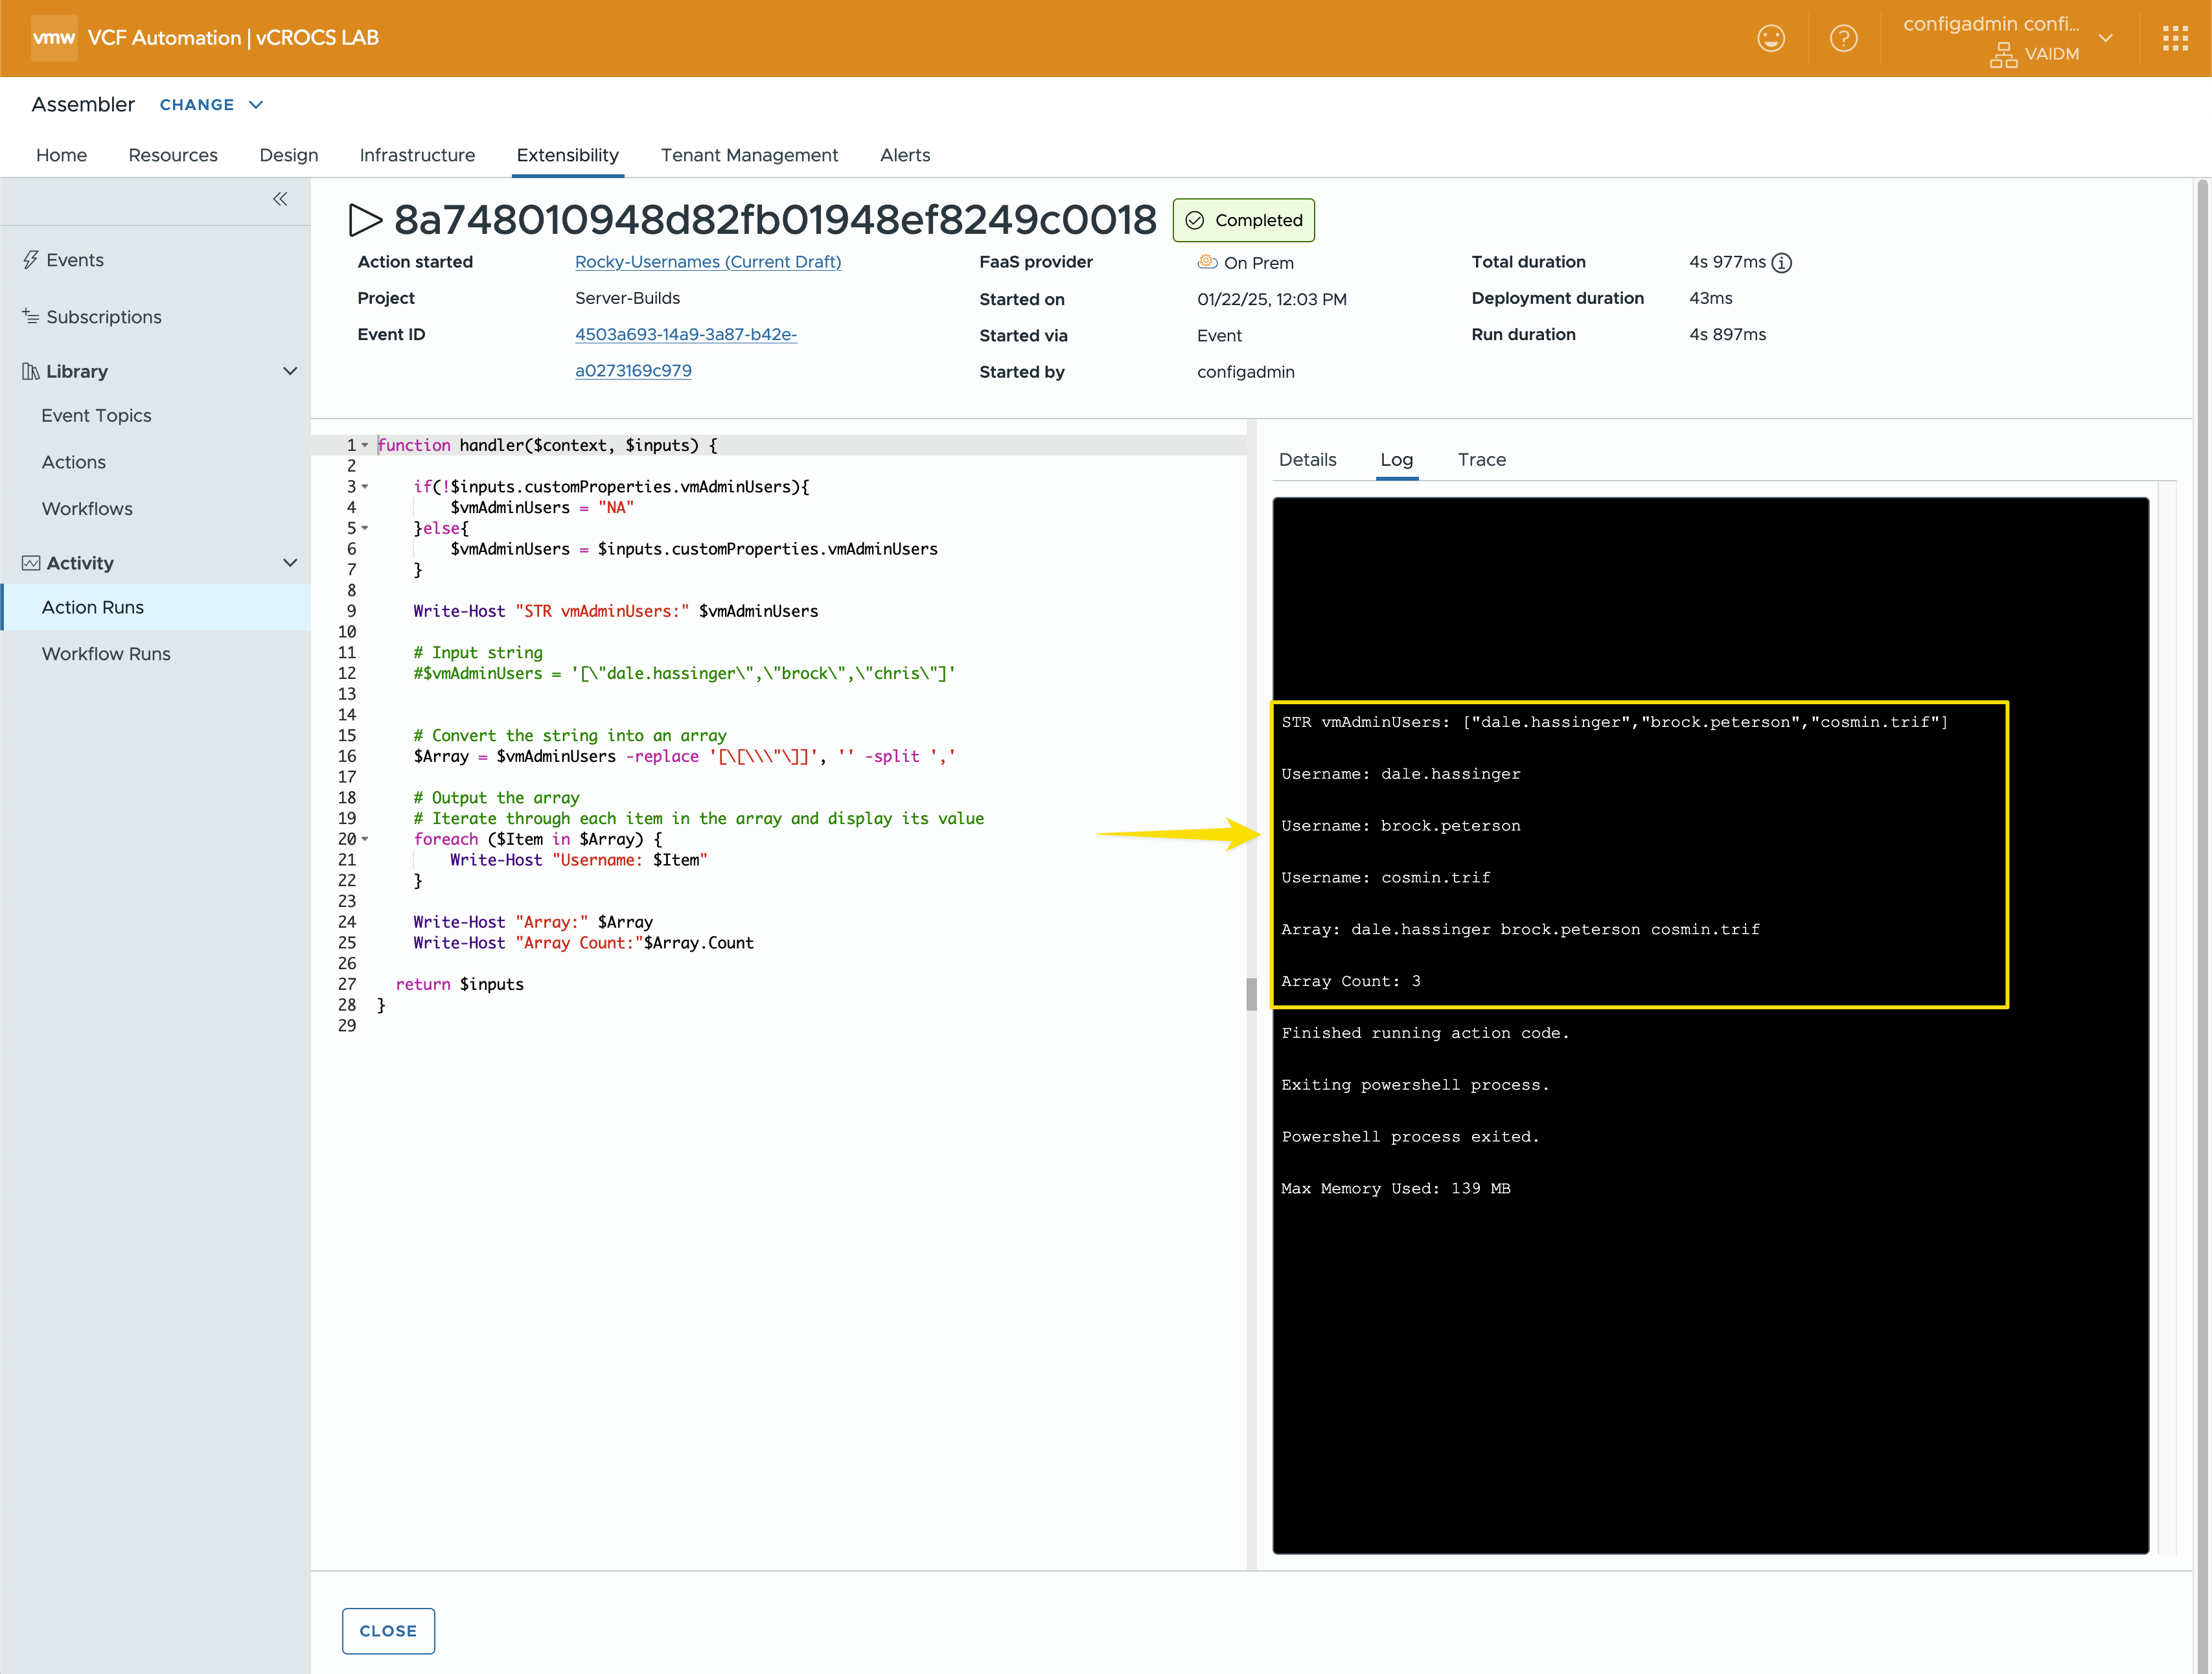Switch to the Details tab
The height and width of the screenshot is (1674, 2212).
(x=1307, y=460)
